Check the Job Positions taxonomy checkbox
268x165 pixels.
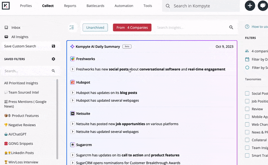click(x=247, y=101)
